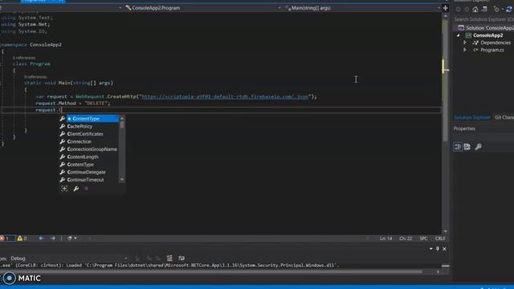Close the Output window panel
514x289 pixels.
coord(444,249)
